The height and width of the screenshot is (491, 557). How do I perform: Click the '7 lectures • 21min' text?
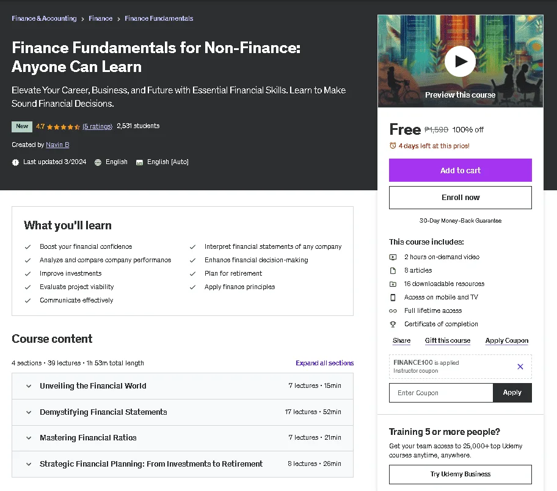coord(315,438)
